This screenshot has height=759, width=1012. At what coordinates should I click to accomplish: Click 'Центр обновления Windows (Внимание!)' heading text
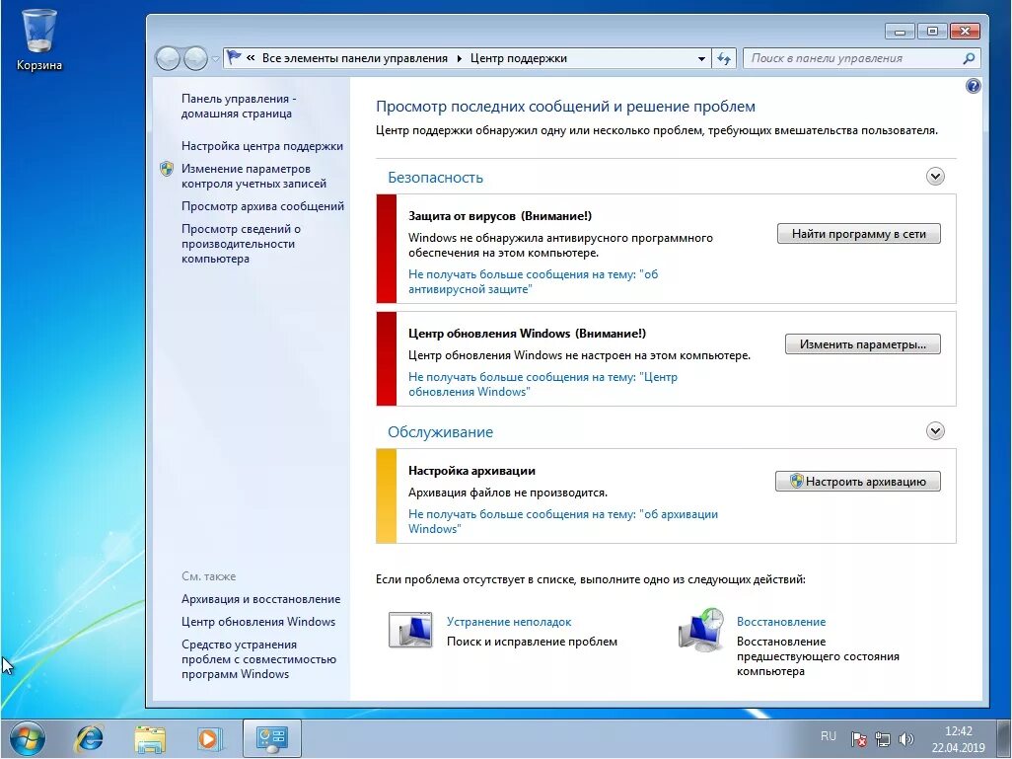click(528, 334)
